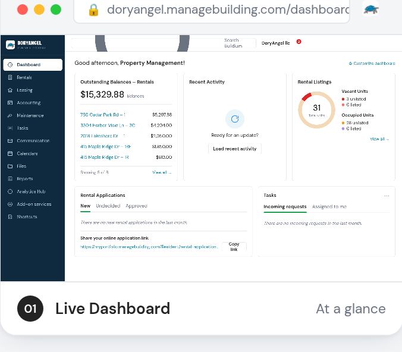Click Customize dashboard link
This screenshot has width=402, height=352.
pyautogui.click(x=372, y=63)
